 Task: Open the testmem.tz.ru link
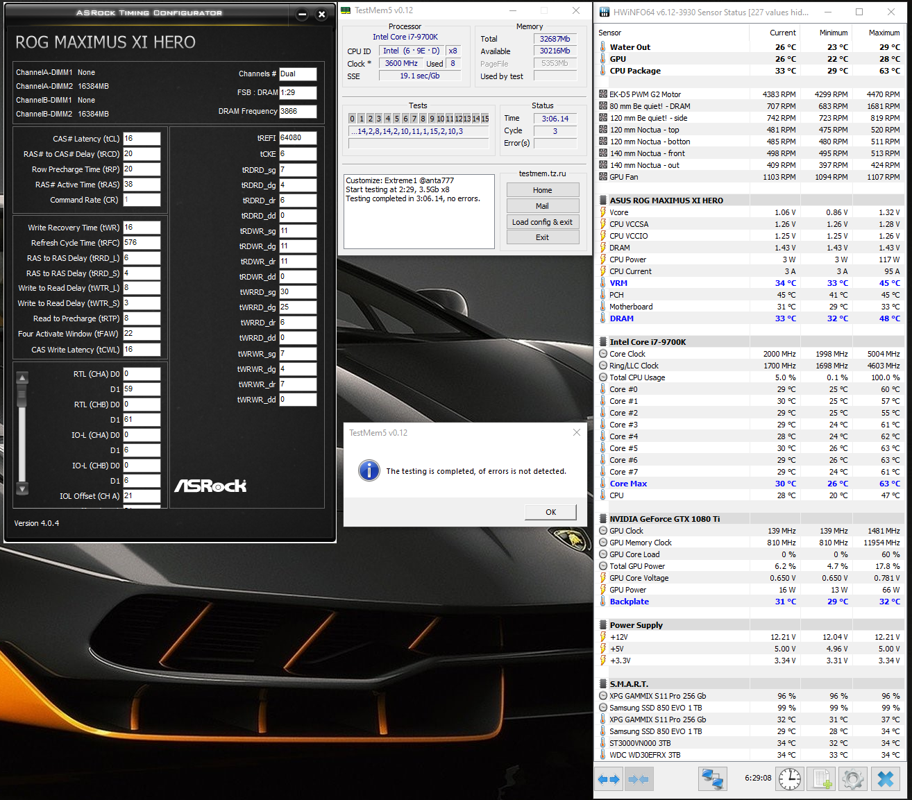pos(543,173)
